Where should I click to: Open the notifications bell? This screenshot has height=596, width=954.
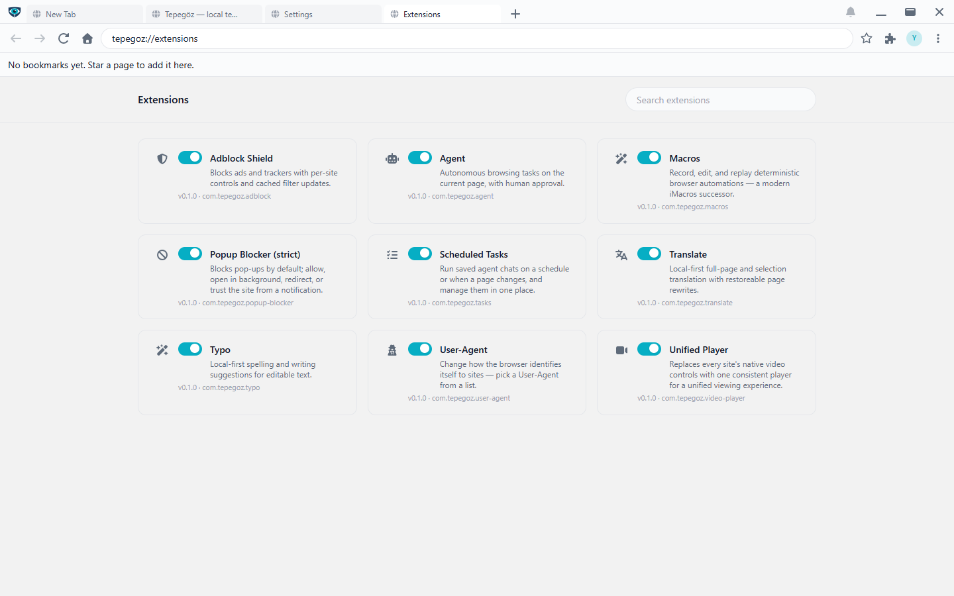(851, 12)
